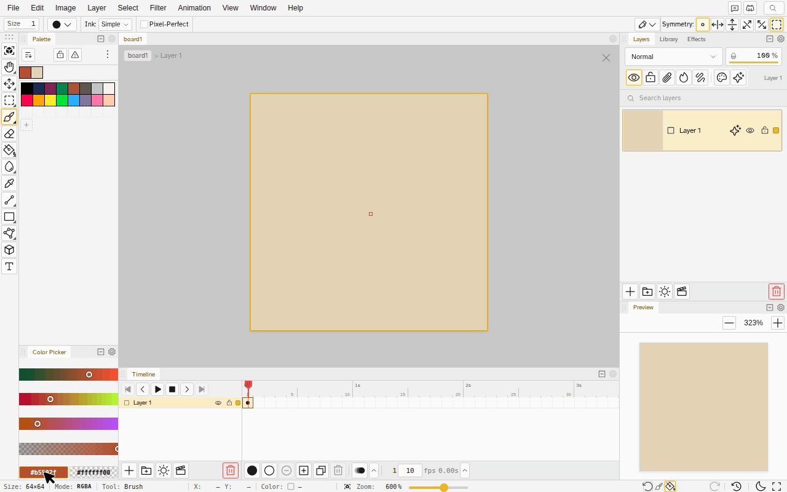
Task: Select the Eyedropper tool
Action: click(9, 183)
